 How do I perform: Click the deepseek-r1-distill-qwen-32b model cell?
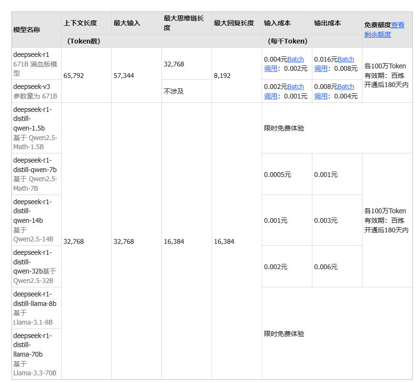pos(36,266)
